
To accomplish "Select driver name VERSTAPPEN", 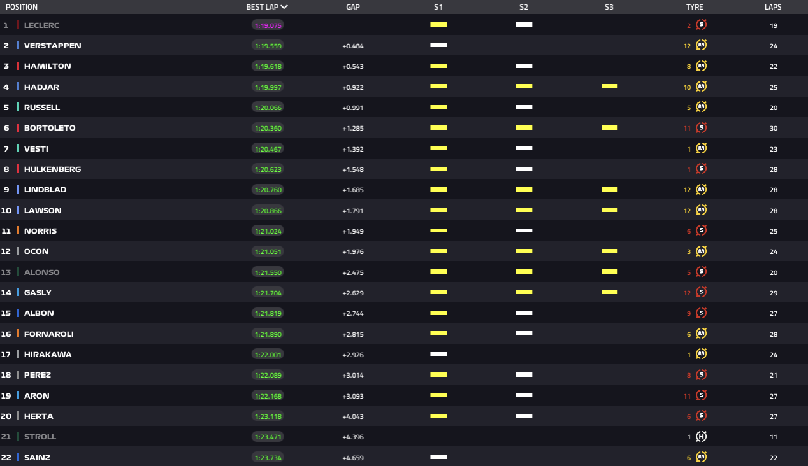I will tap(53, 46).
